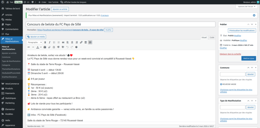
Task: Open the text color dropdown arrow
Action: [41, 47]
